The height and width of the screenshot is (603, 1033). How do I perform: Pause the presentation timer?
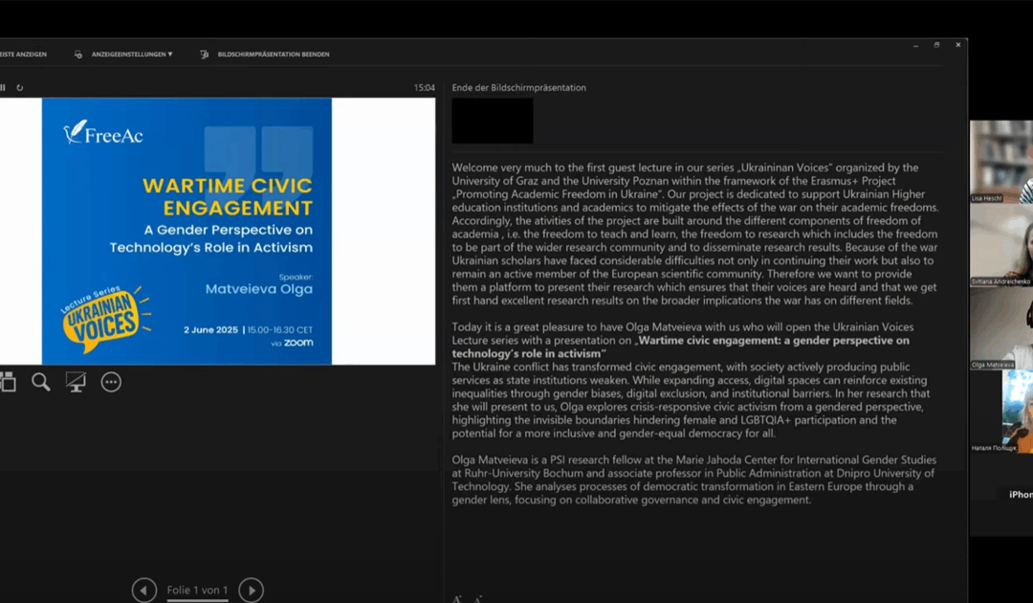3,87
